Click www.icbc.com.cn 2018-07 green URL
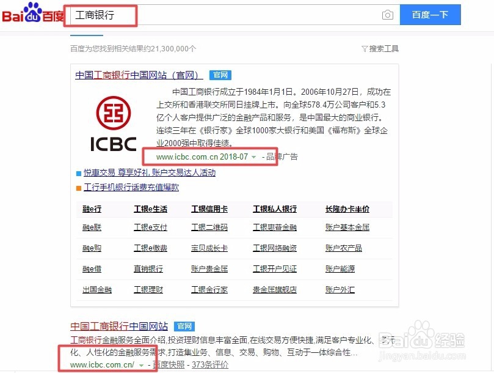The width and height of the screenshot is (494, 373). coord(202,157)
